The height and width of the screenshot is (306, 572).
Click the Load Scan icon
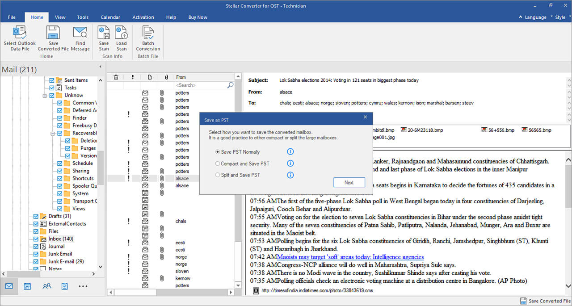coord(122,33)
